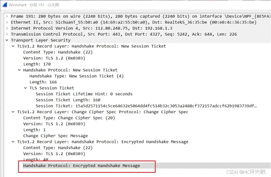Collapse the Transport Layer Security section
The image size is (271, 177).
tap(7, 40)
